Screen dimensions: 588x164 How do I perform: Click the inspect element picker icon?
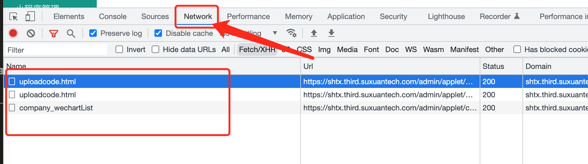[x=13, y=17]
